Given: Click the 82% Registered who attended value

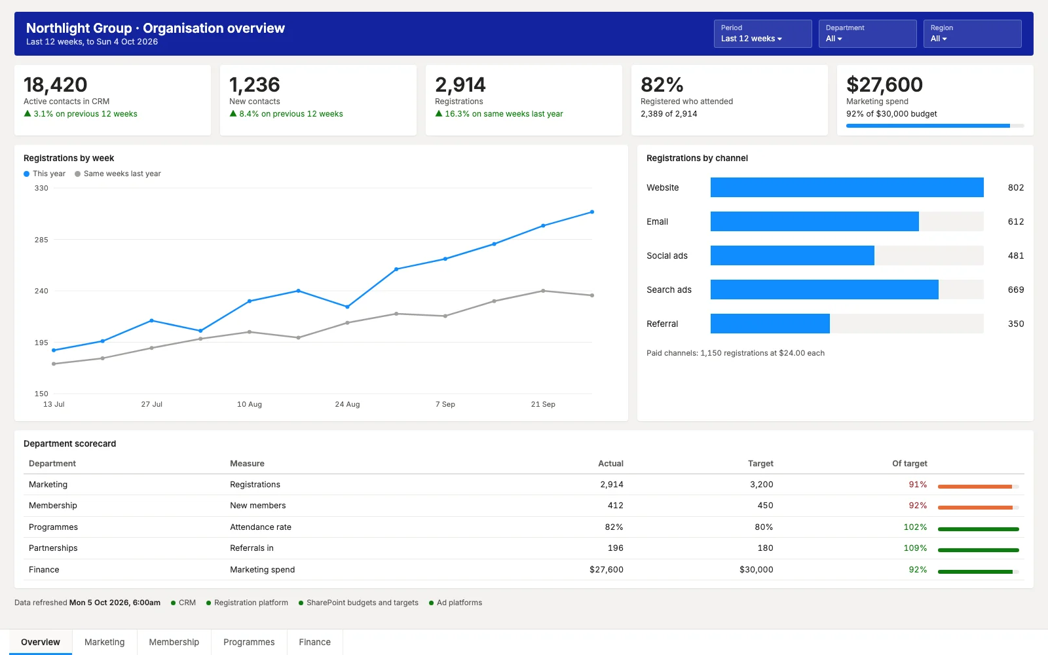Looking at the screenshot, I should (x=662, y=84).
